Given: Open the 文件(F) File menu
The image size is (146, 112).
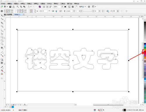Looking at the screenshot, I should coord(3,3).
